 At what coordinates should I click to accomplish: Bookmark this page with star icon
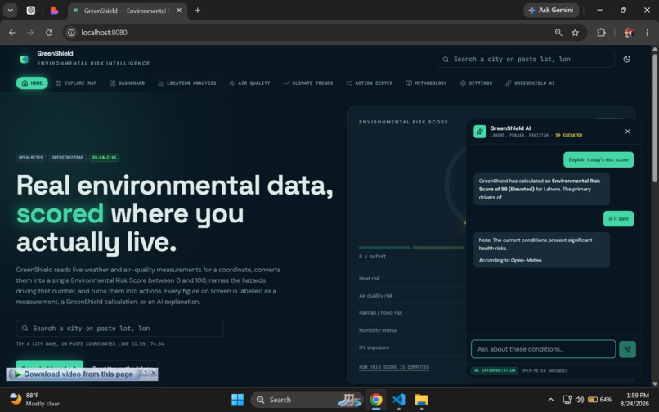click(x=575, y=33)
